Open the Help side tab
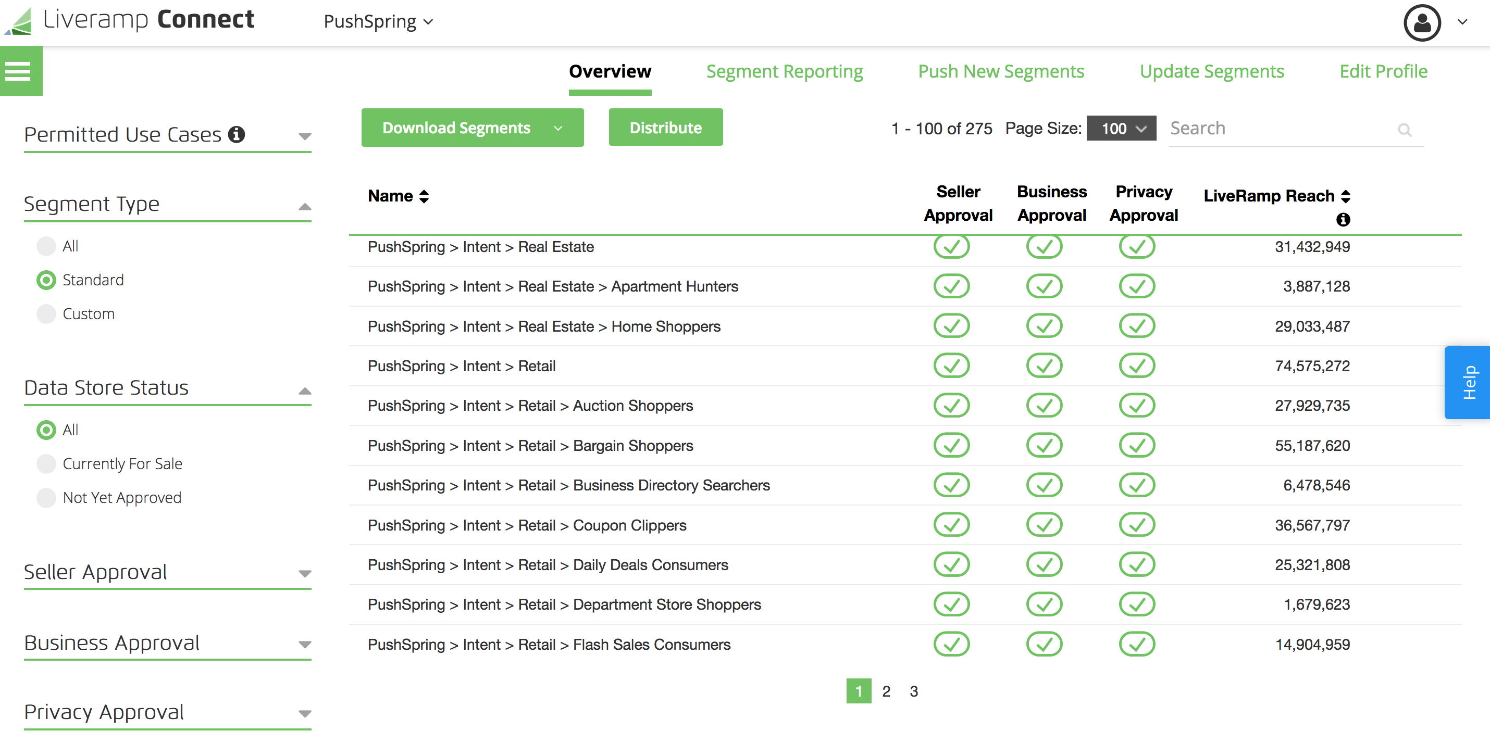The image size is (1490, 756). [1468, 383]
